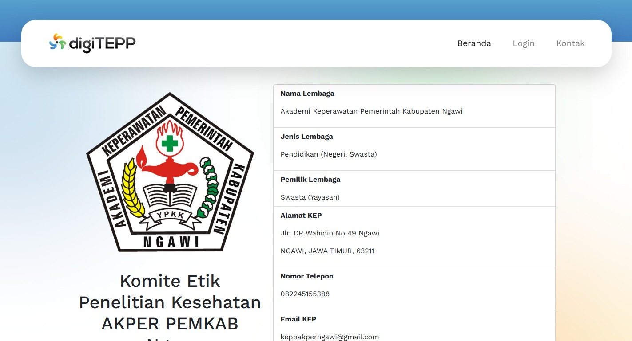Click NGAWI, JAWA TIMUR, 63211 text
The image size is (632, 341).
[x=327, y=251]
